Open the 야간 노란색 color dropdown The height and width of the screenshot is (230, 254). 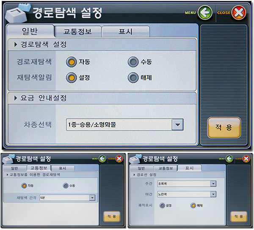[213, 194]
